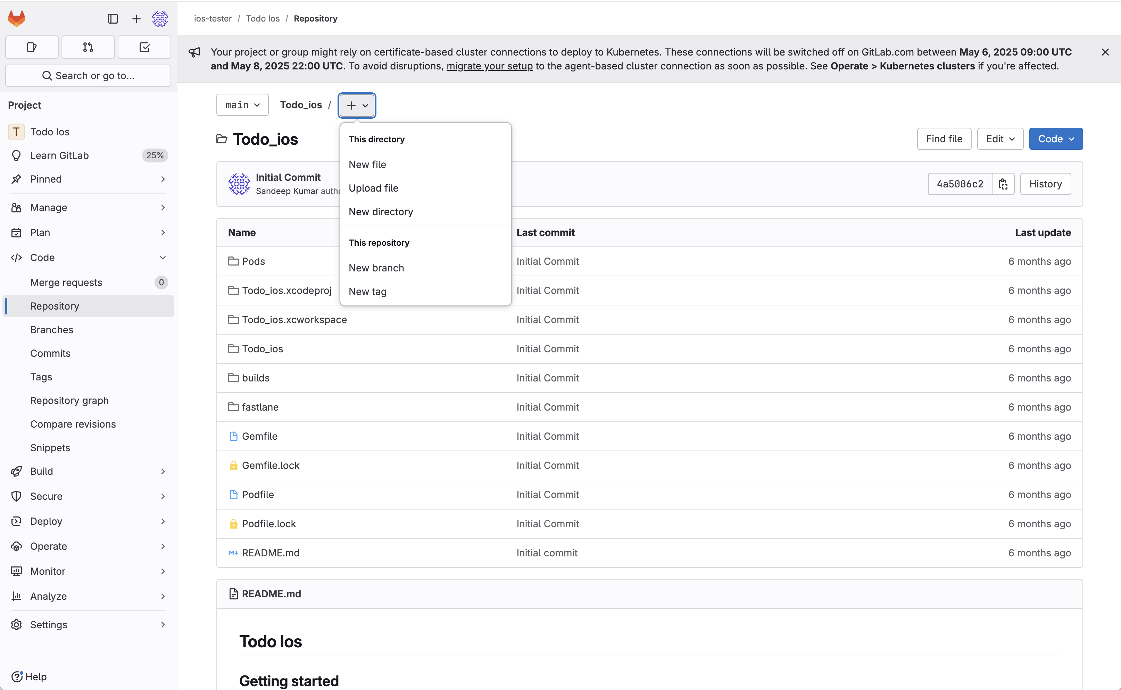This screenshot has height=690, width=1121.
Task: Expand the Build sidebar section
Action: click(88, 471)
